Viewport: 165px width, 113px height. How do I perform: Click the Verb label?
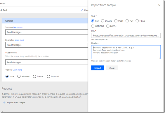[93, 16]
